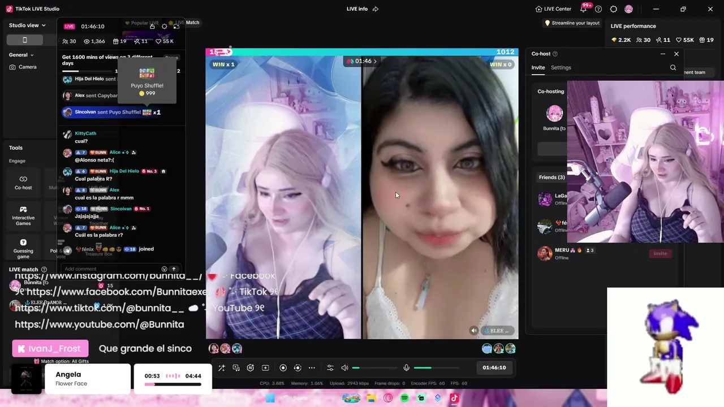The height and width of the screenshot is (407, 724).
Task: Click the chat panel lock icon
Action: (x=152, y=27)
